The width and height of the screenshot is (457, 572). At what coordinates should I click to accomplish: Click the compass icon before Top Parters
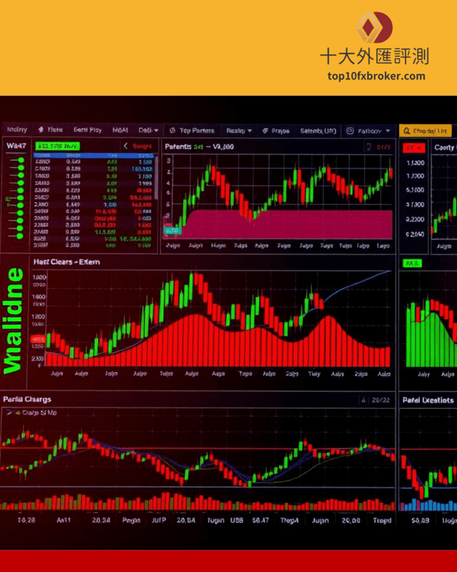(172, 130)
